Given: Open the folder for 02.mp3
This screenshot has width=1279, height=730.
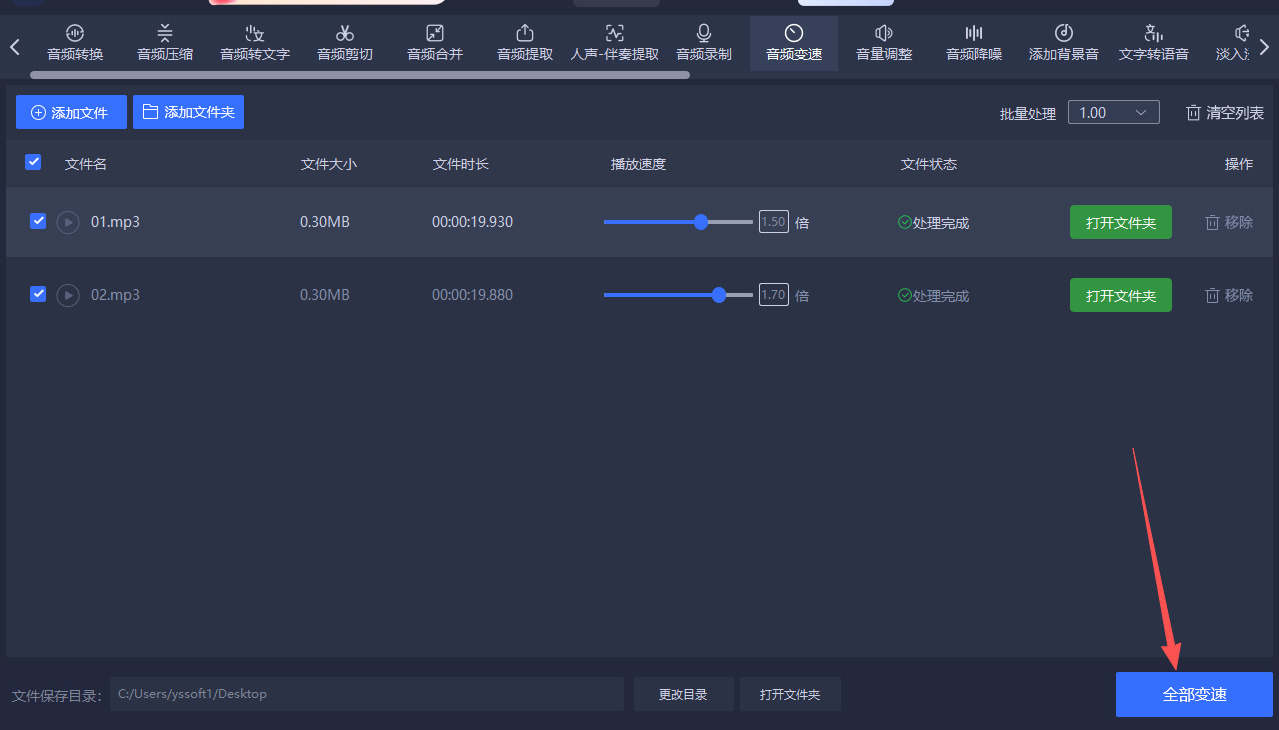Looking at the screenshot, I should click(x=1121, y=295).
